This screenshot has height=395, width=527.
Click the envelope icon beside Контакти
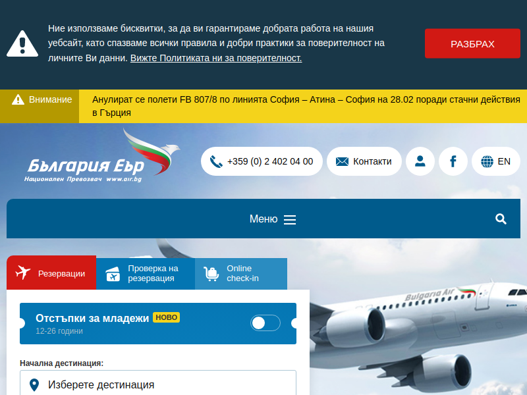click(x=342, y=161)
